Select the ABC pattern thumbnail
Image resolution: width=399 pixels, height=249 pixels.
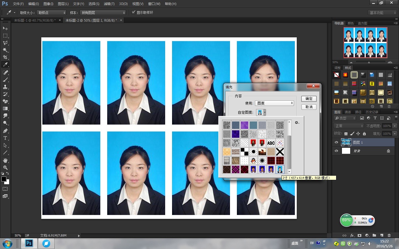coord(271,143)
